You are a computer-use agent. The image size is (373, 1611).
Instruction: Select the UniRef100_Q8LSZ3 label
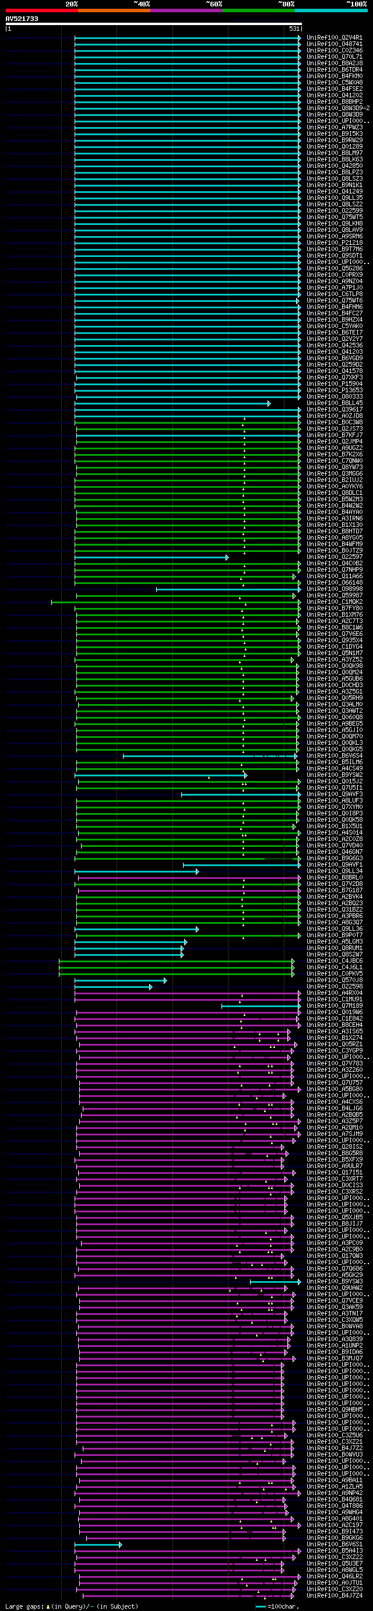[x=334, y=178]
